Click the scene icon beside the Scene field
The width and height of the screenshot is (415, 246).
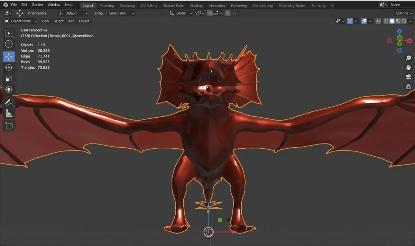[382, 5]
